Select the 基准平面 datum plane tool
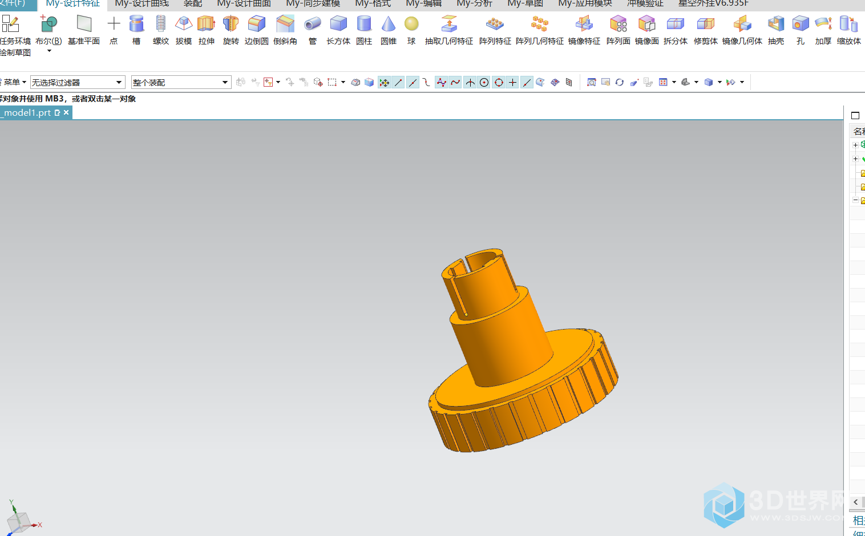Image resolution: width=865 pixels, height=536 pixels. pyautogui.click(x=84, y=30)
